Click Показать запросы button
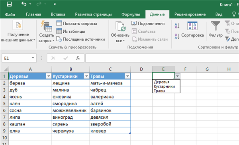The image size is (239, 145). coord(76,24)
